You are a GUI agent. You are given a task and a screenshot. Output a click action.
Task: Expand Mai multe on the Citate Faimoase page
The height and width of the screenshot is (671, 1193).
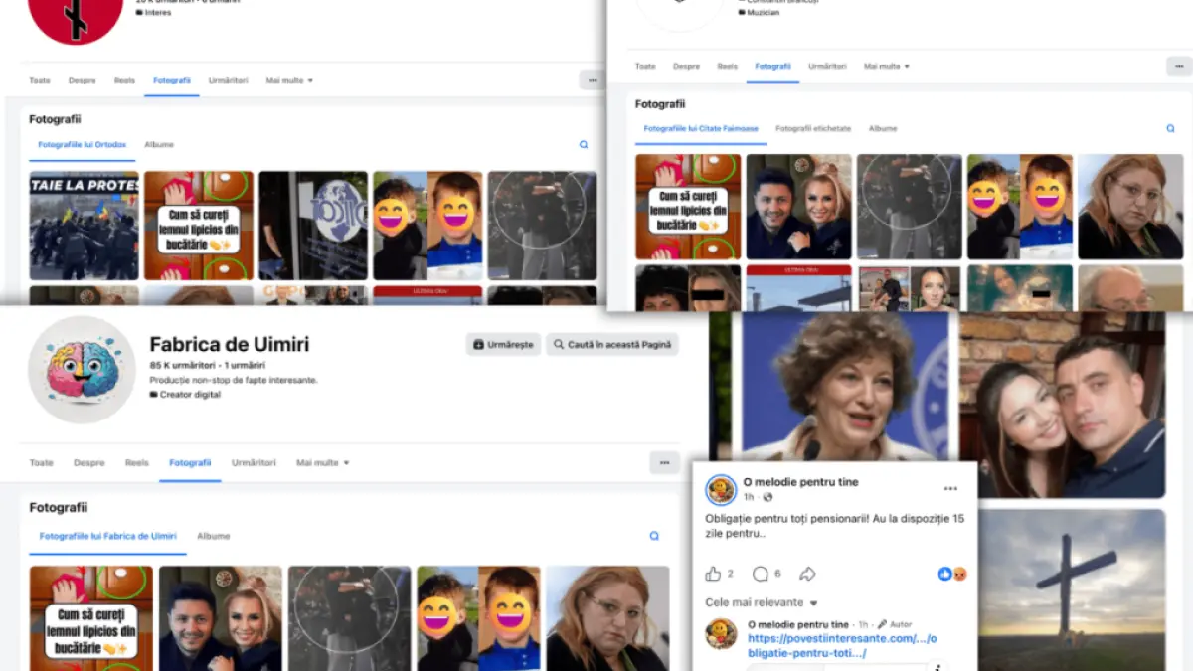(x=887, y=67)
